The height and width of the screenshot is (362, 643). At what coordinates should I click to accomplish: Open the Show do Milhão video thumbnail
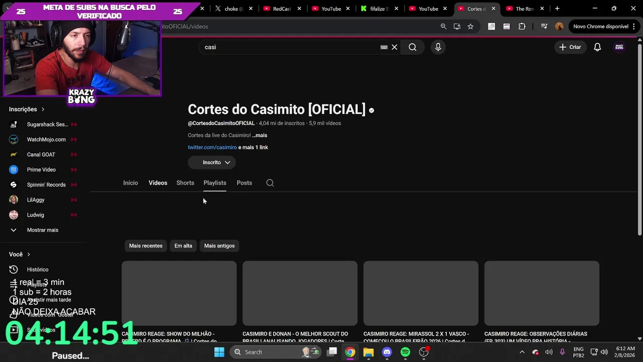pos(179,293)
